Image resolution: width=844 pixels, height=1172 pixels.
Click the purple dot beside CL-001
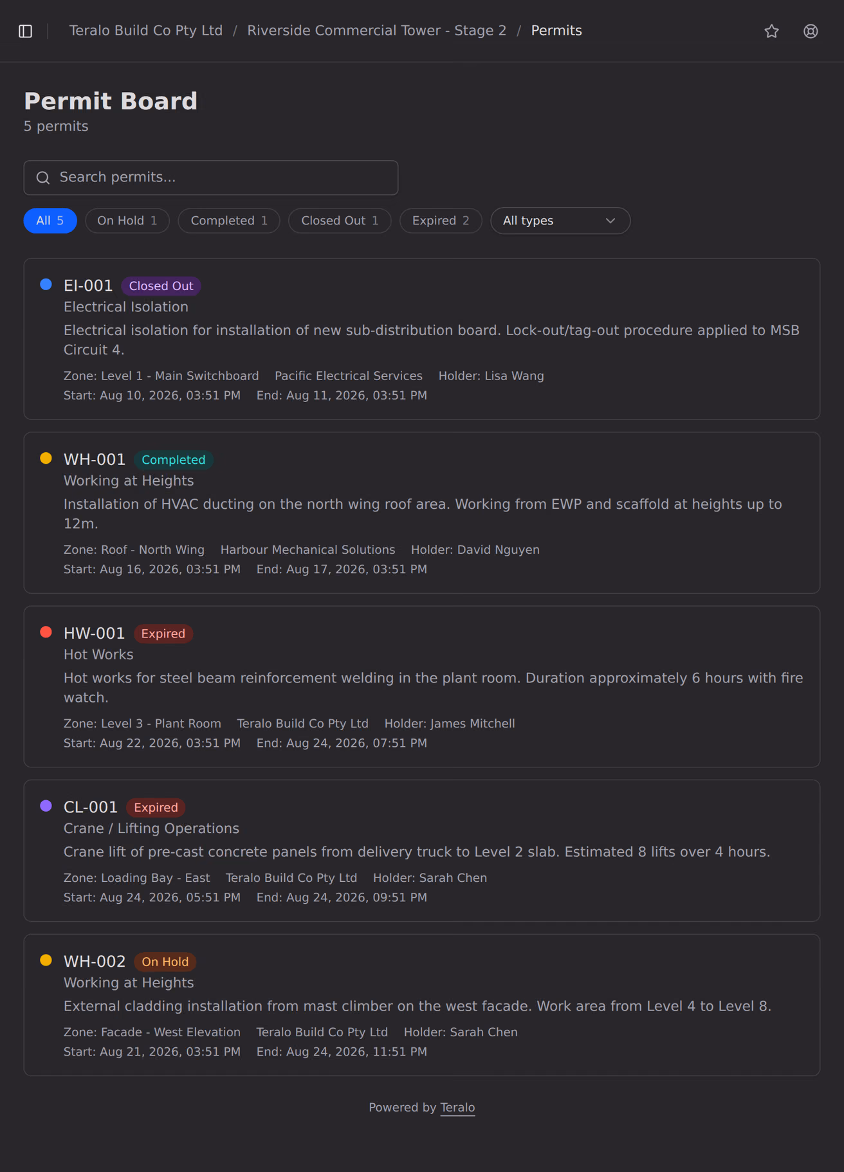[x=46, y=805]
